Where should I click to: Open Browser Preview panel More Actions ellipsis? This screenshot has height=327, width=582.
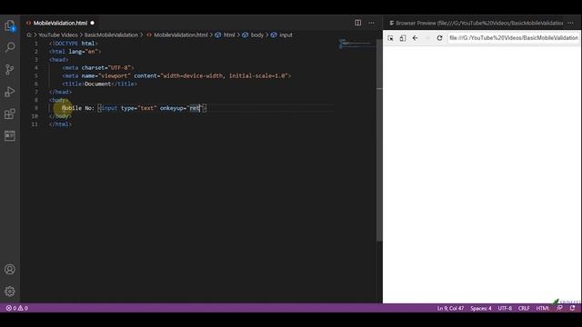coord(570,23)
